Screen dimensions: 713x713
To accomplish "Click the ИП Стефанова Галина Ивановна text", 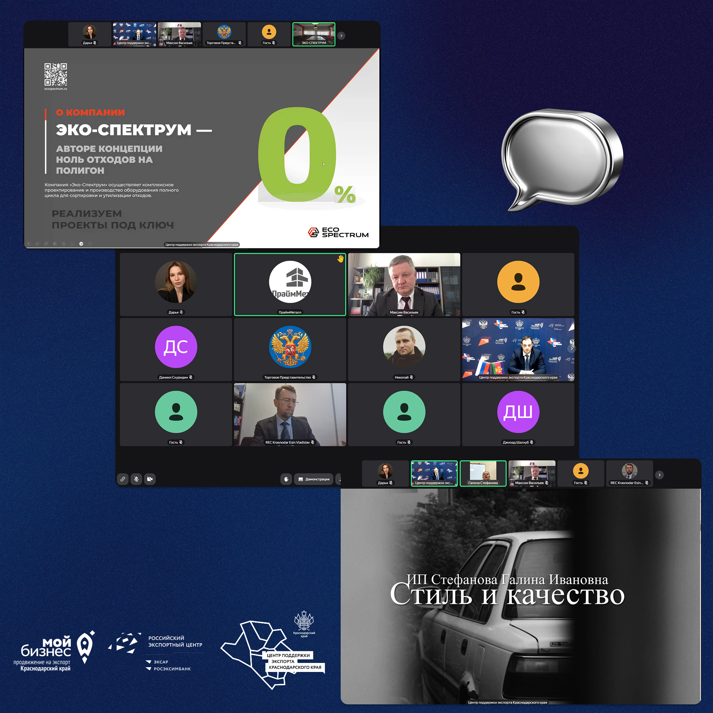I will 507,580.
